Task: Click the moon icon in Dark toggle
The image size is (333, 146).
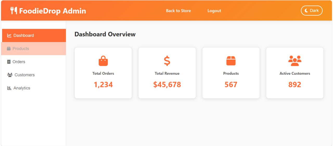Action: coord(306,11)
